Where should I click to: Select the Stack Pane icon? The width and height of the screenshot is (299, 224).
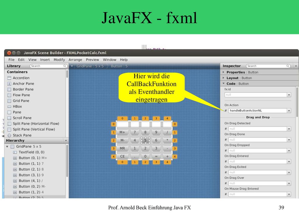coord(9,135)
